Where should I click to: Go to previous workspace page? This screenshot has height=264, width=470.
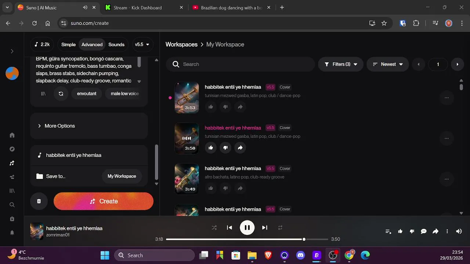pyautogui.click(x=418, y=64)
